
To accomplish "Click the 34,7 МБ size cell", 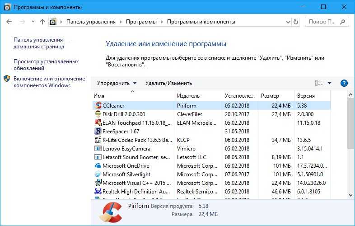I will coord(281,140).
